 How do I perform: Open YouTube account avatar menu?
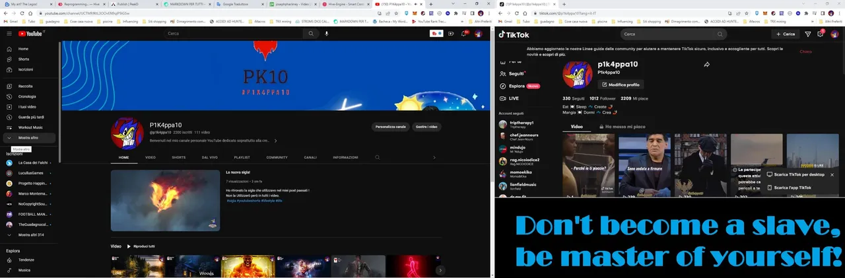479,34
